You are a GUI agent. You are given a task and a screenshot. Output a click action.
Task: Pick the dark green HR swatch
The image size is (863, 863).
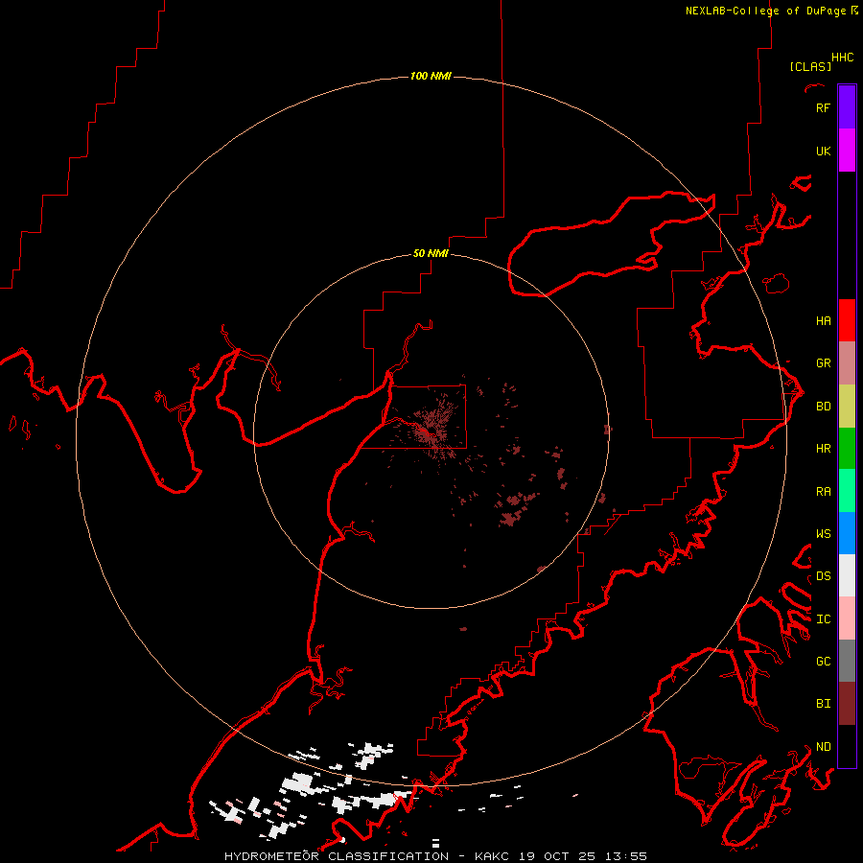coord(847,448)
